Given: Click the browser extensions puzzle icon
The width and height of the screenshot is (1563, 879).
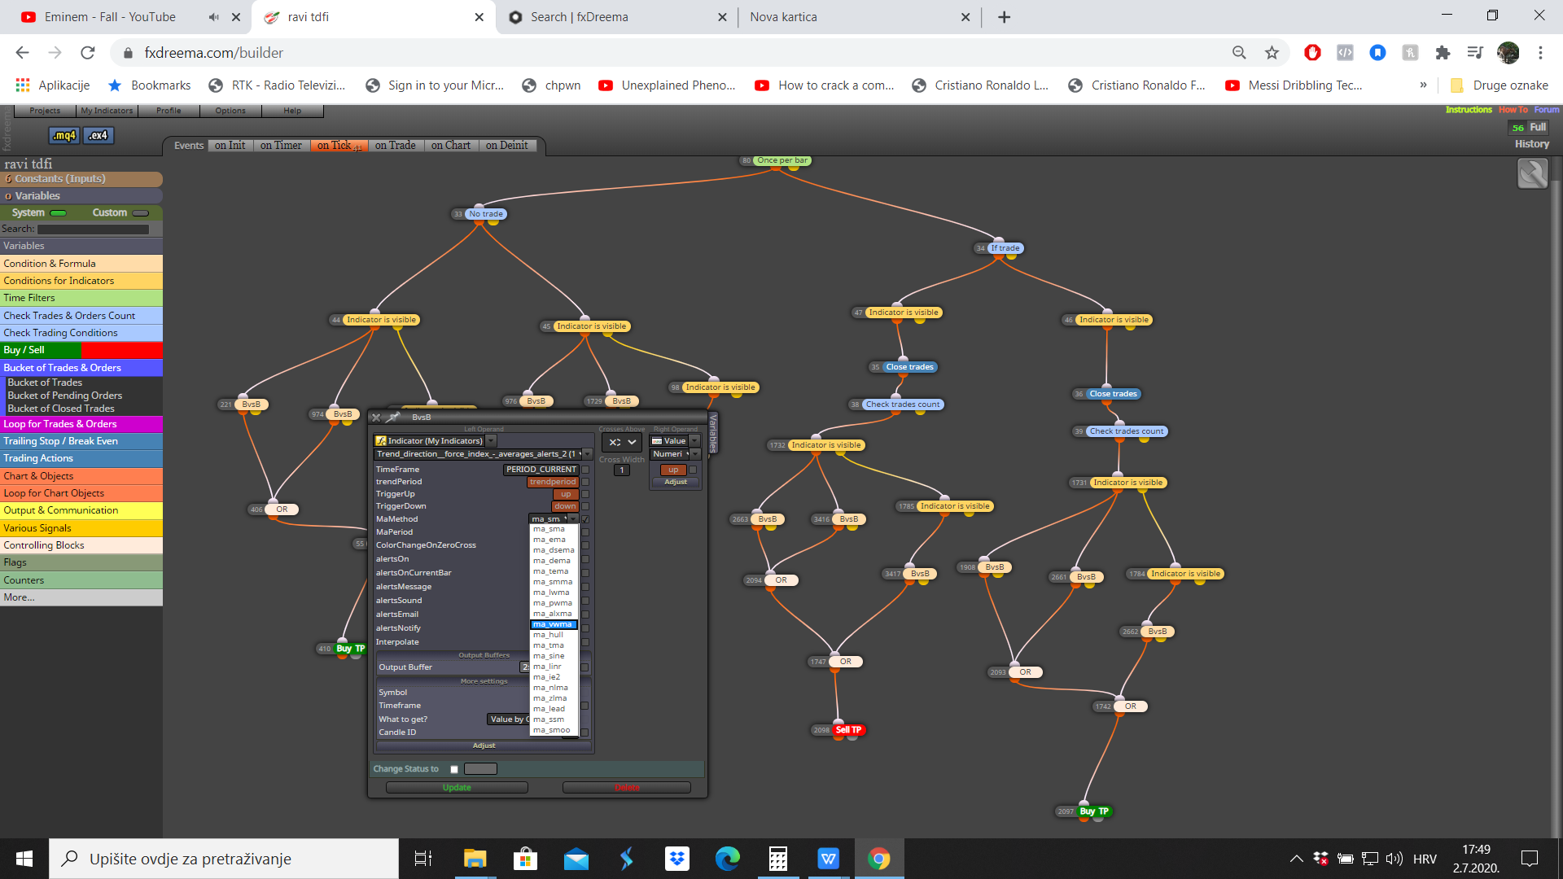Looking at the screenshot, I should (1443, 53).
